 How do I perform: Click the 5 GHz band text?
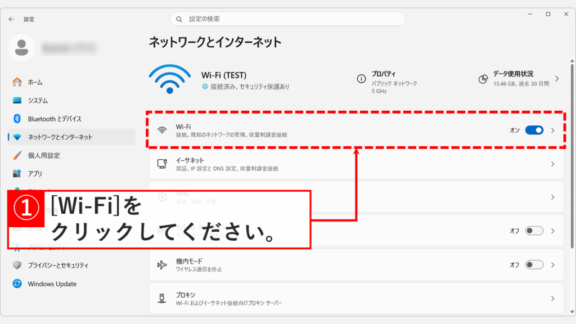379,91
